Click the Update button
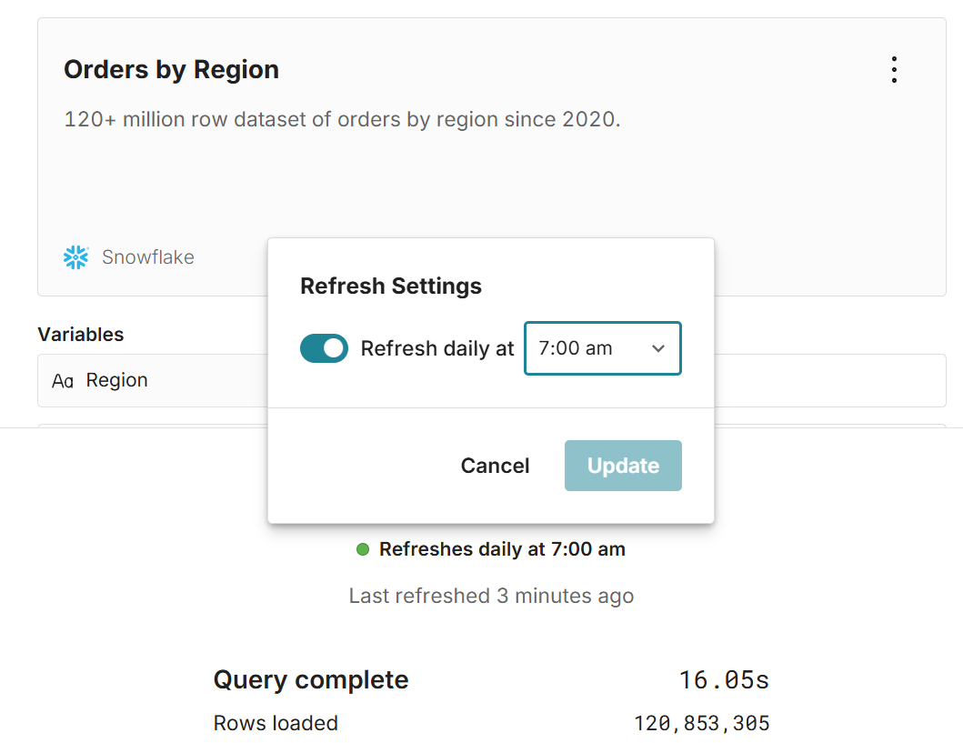963x743 pixels. point(623,466)
